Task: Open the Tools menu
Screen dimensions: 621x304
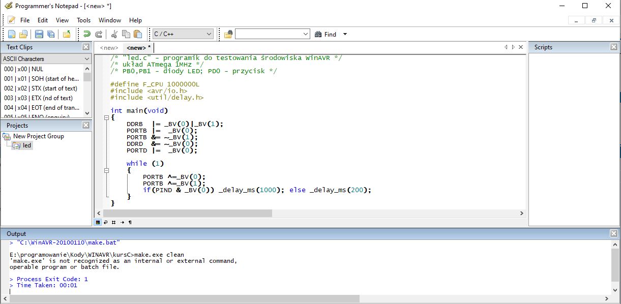Action: coord(83,20)
